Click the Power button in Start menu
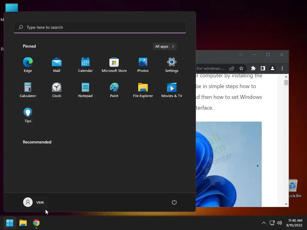This screenshot has height=230, width=307. click(174, 202)
